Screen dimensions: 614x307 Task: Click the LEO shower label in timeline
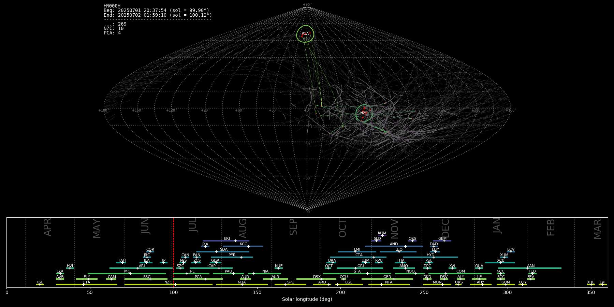399,250
